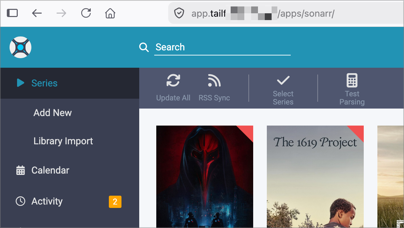Go back with browser back arrow
The image size is (404, 228).
pyautogui.click(x=37, y=13)
